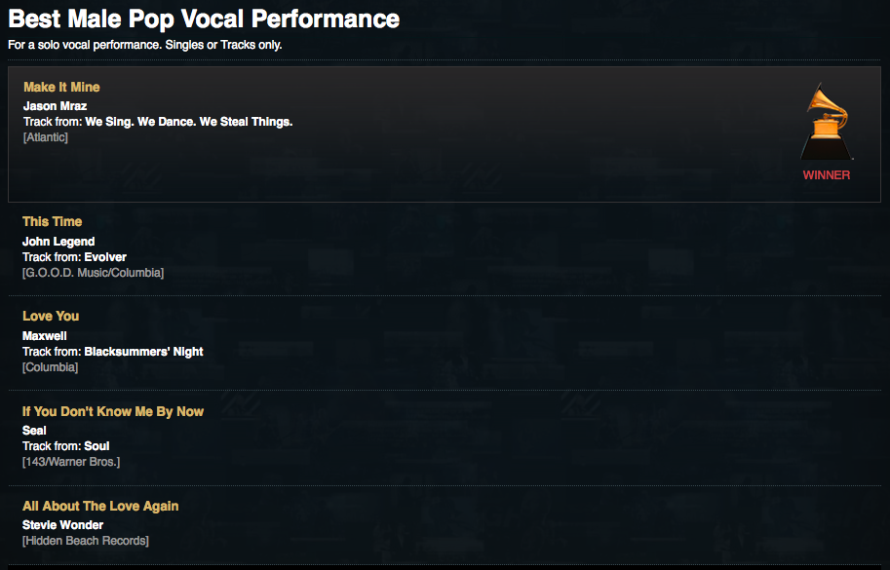The width and height of the screenshot is (890, 570).
Task: Click the Atlantic record label text
Action: click(x=46, y=137)
